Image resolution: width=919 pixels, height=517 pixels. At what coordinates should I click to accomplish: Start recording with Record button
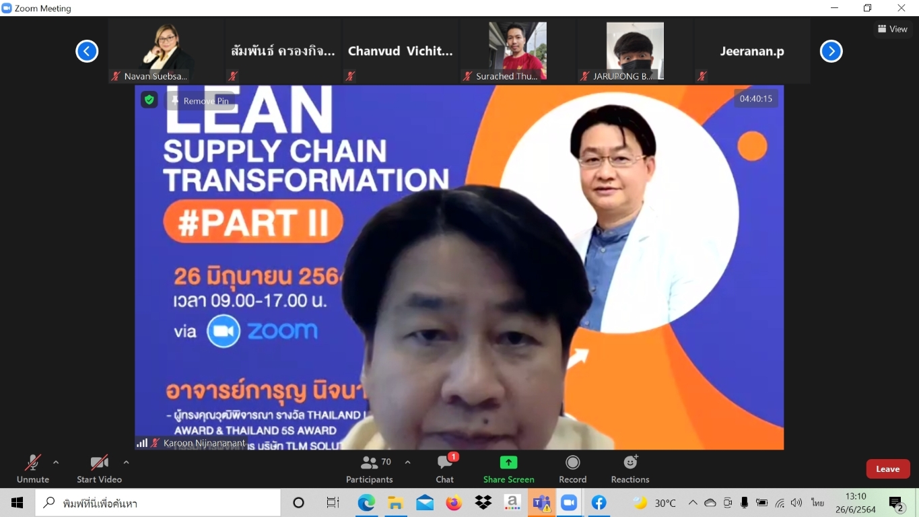click(x=573, y=469)
